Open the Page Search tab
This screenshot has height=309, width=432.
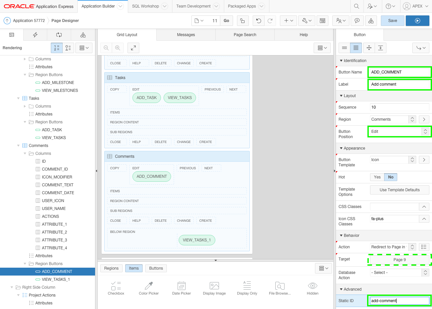(245, 35)
